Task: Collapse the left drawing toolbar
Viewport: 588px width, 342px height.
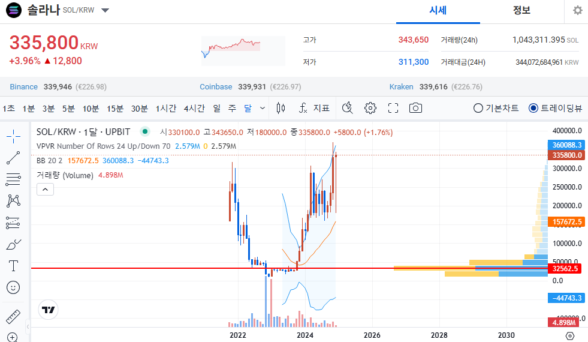Action: pos(28,326)
